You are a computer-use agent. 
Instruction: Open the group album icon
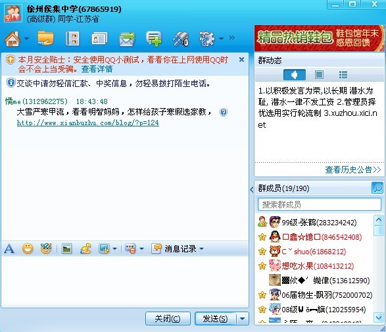click(73, 39)
